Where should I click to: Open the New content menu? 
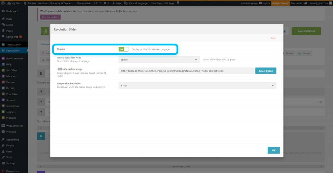pyautogui.click(x=117, y=3)
